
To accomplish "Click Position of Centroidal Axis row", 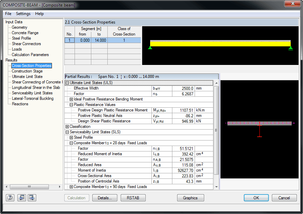I will click(139, 182).
